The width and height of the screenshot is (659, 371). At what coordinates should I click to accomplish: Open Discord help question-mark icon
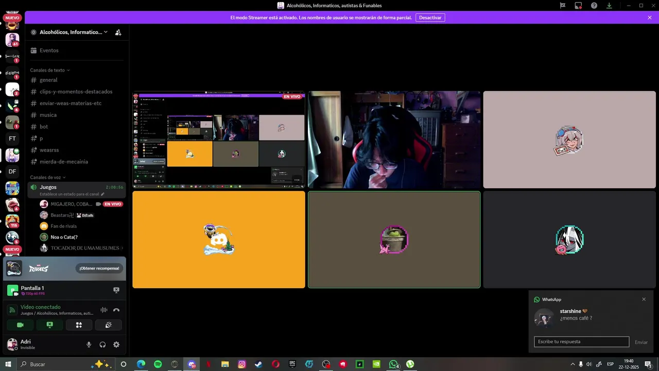pos(594,6)
